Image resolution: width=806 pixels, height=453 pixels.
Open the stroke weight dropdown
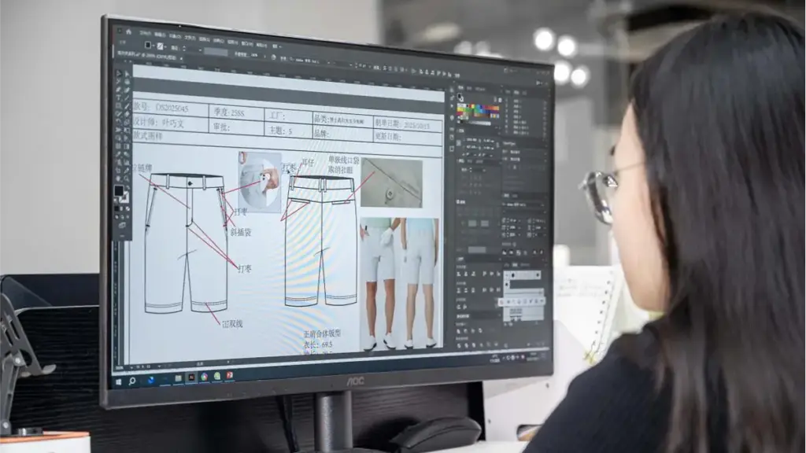(200, 50)
